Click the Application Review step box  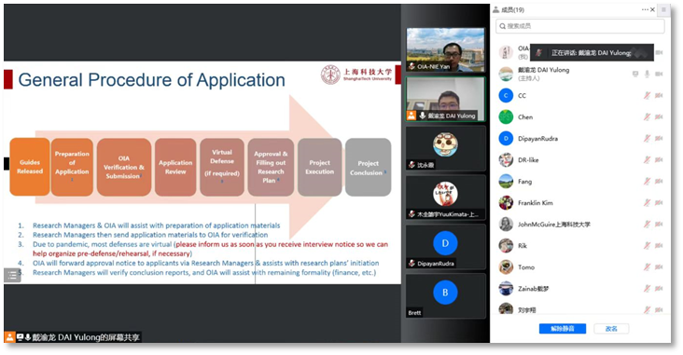point(175,167)
